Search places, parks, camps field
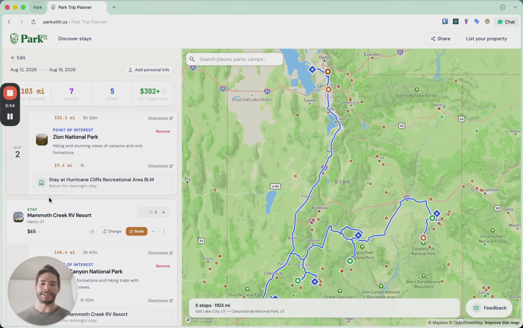This screenshot has width=523, height=328. pyautogui.click(x=234, y=59)
